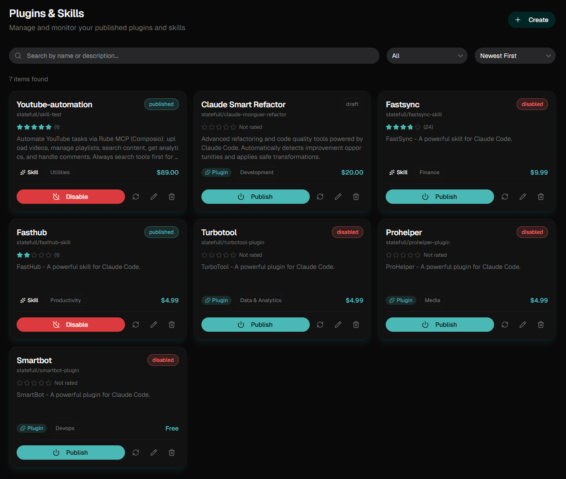Screen dimensions: 566x479
Task: Select the edit pencil icon on Fasthub card
Action: pyautogui.click(x=154, y=325)
